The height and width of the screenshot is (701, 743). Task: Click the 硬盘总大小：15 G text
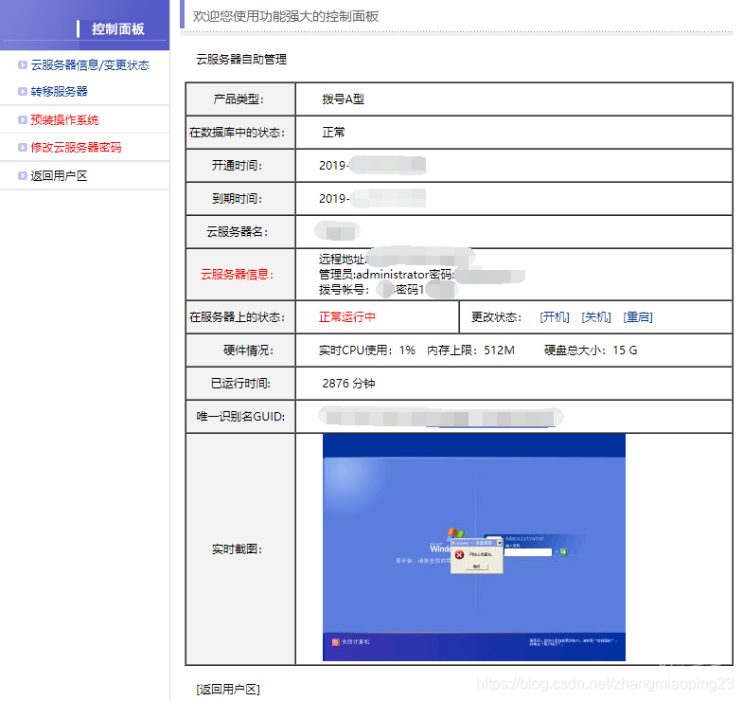591,350
